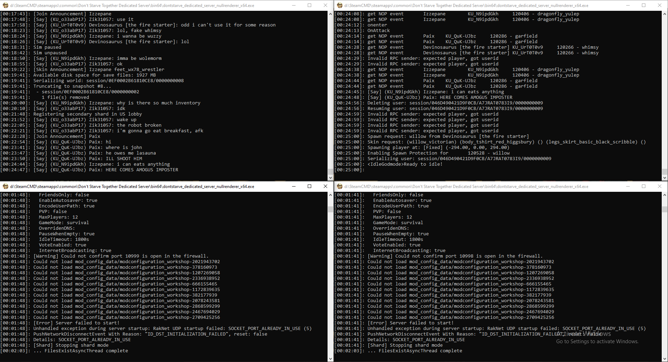Click "Spawn request: willow from Devinosaurus" line
Image resolution: width=668 pixels, height=362 pixels.
432,136
